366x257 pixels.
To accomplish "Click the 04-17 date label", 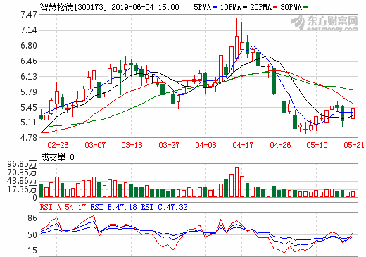I will (243, 145).
